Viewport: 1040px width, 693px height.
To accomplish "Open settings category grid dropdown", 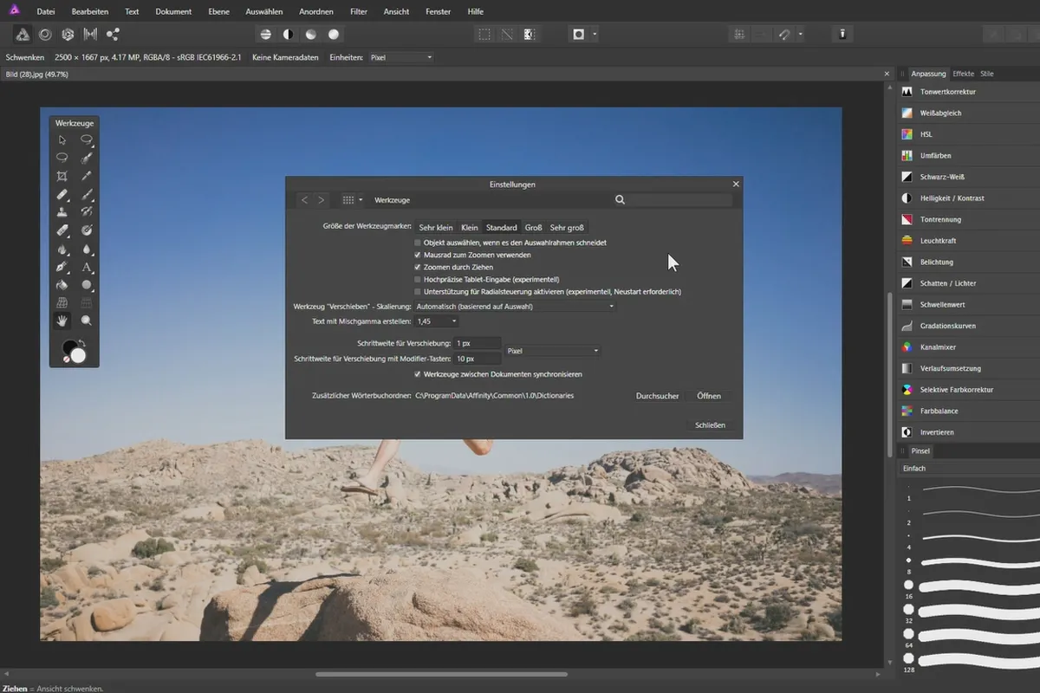I will [352, 200].
